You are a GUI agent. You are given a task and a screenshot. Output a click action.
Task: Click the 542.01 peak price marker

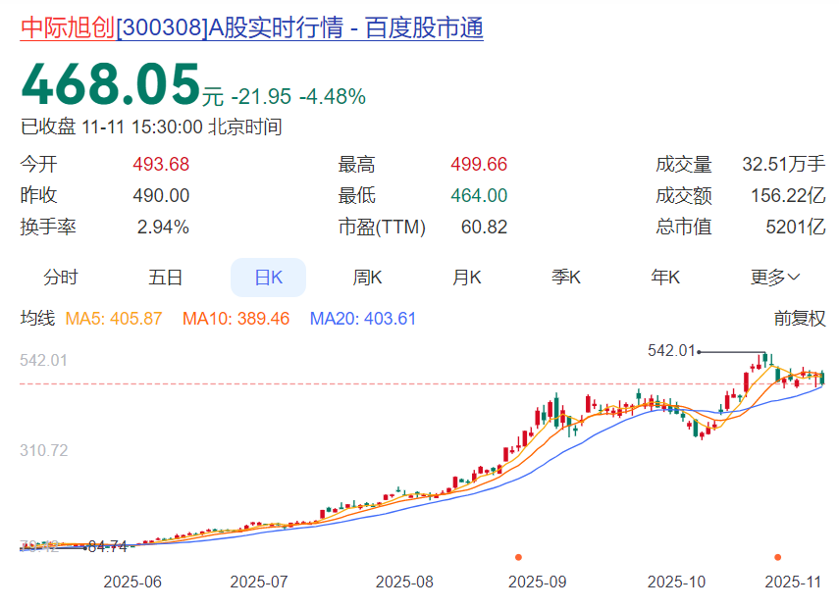tap(671, 351)
